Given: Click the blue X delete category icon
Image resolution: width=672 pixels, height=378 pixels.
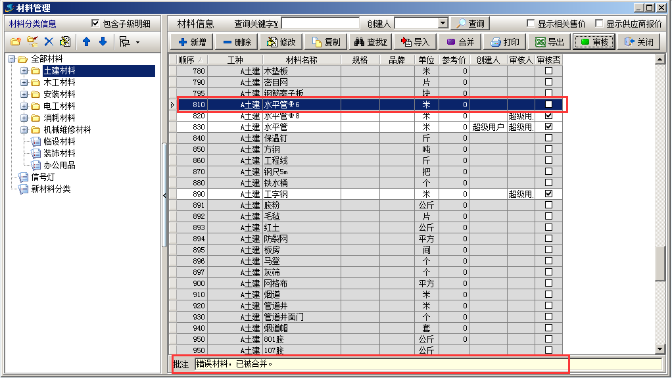Looking at the screenshot, I should [x=49, y=42].
